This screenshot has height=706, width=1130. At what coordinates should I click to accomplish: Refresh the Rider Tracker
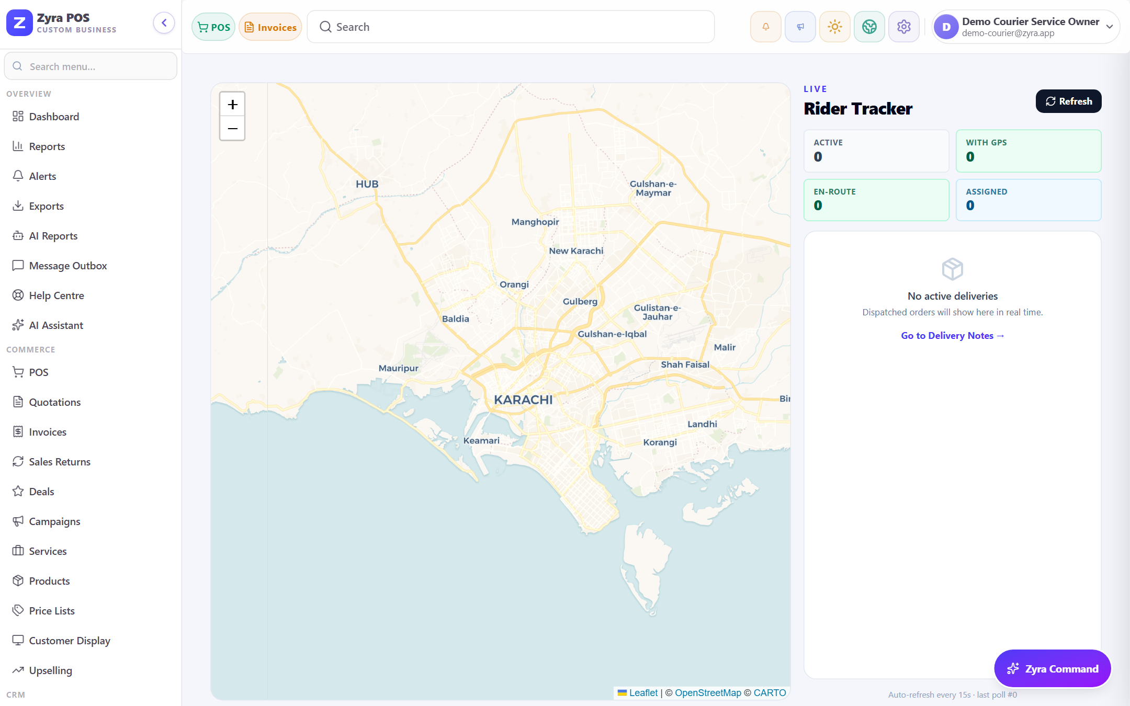point(1068,101)
